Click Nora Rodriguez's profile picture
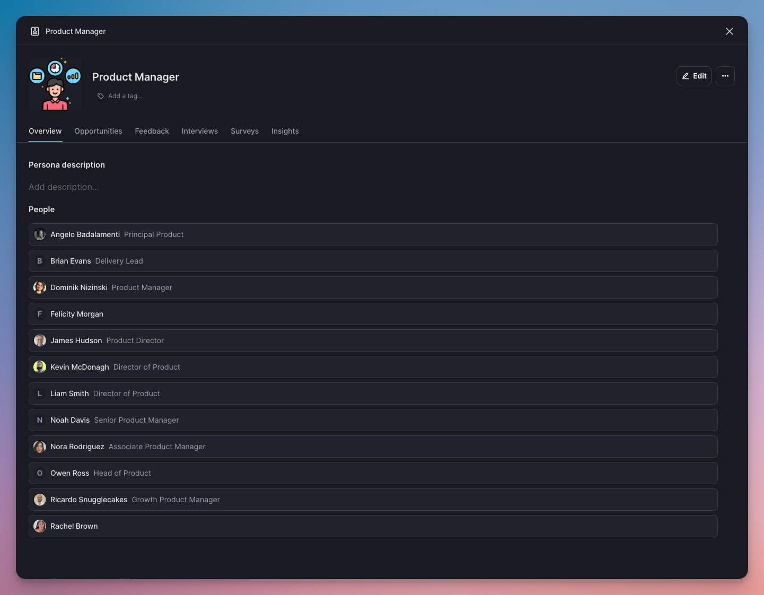 click(x=40, y=447)
